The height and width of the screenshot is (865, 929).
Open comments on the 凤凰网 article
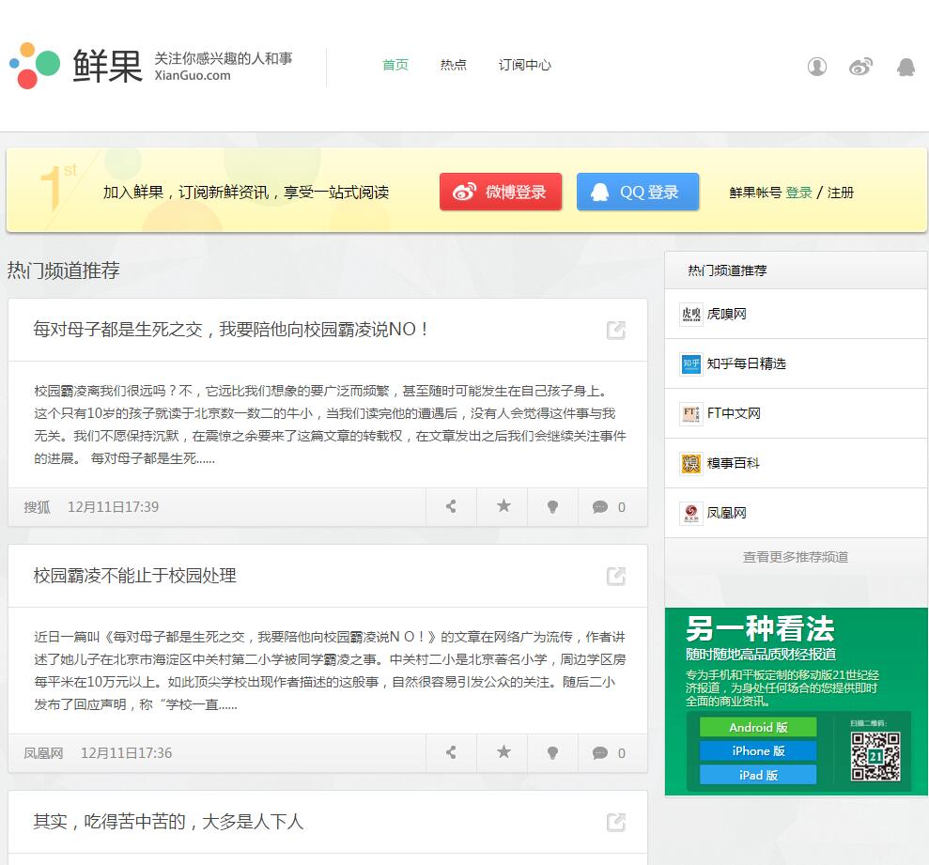pyautogui.click(x=609, y=753)
